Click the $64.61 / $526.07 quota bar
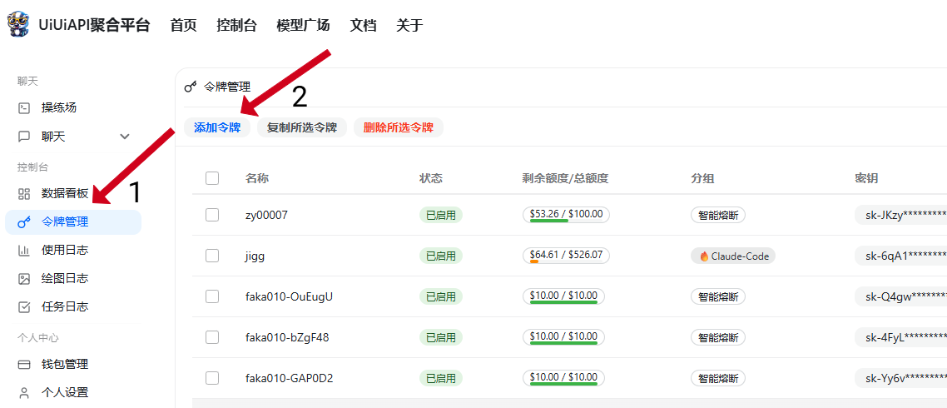 point(566,256)
